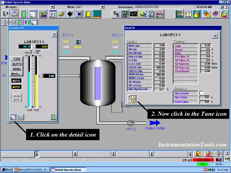Image resolution: width=231 pixels, height=173 pixels.
Task: Click the Module name input field
Action: click(34, 7)
